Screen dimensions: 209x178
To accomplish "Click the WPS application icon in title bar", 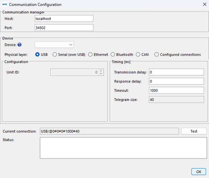I will [x=5, y=4].
